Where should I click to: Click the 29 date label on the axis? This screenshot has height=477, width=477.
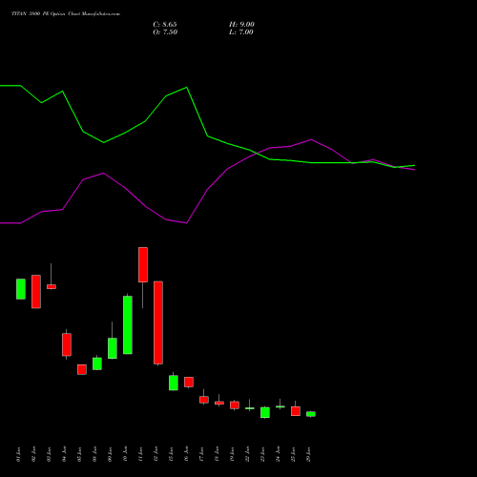pyautogui.click(x=309, y=454)
